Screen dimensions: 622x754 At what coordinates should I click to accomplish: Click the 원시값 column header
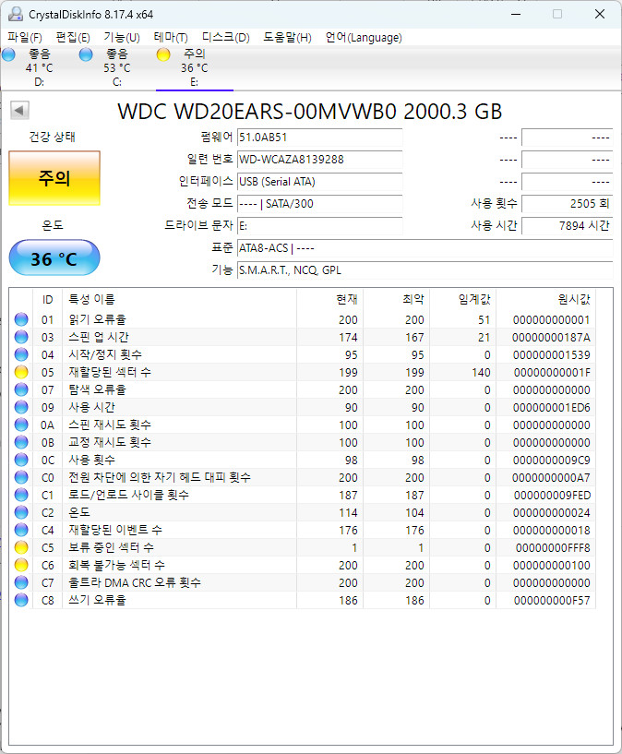tap(545, 300)
